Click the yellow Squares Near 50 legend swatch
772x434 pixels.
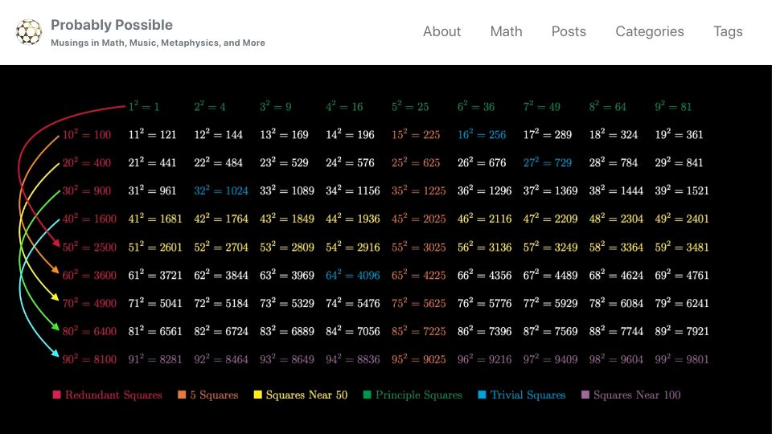tap(257, 395)
